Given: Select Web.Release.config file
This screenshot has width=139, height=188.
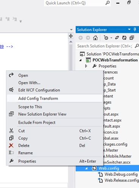Looking at the screenshot, I should coord(122,180).
